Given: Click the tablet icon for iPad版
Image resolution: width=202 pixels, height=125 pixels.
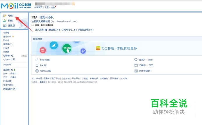Looking at the screenshot, I should (x=37, y=65).
